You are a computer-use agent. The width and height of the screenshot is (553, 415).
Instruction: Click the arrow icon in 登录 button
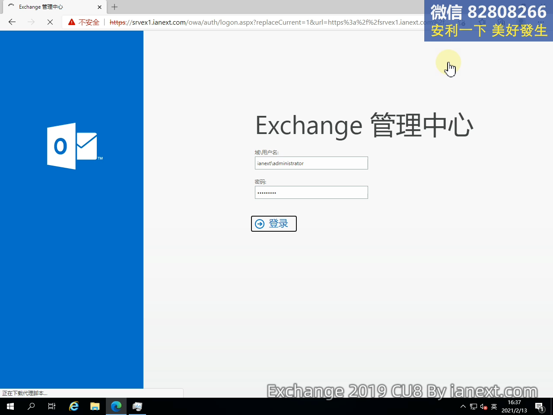click(x=260, y=223)
